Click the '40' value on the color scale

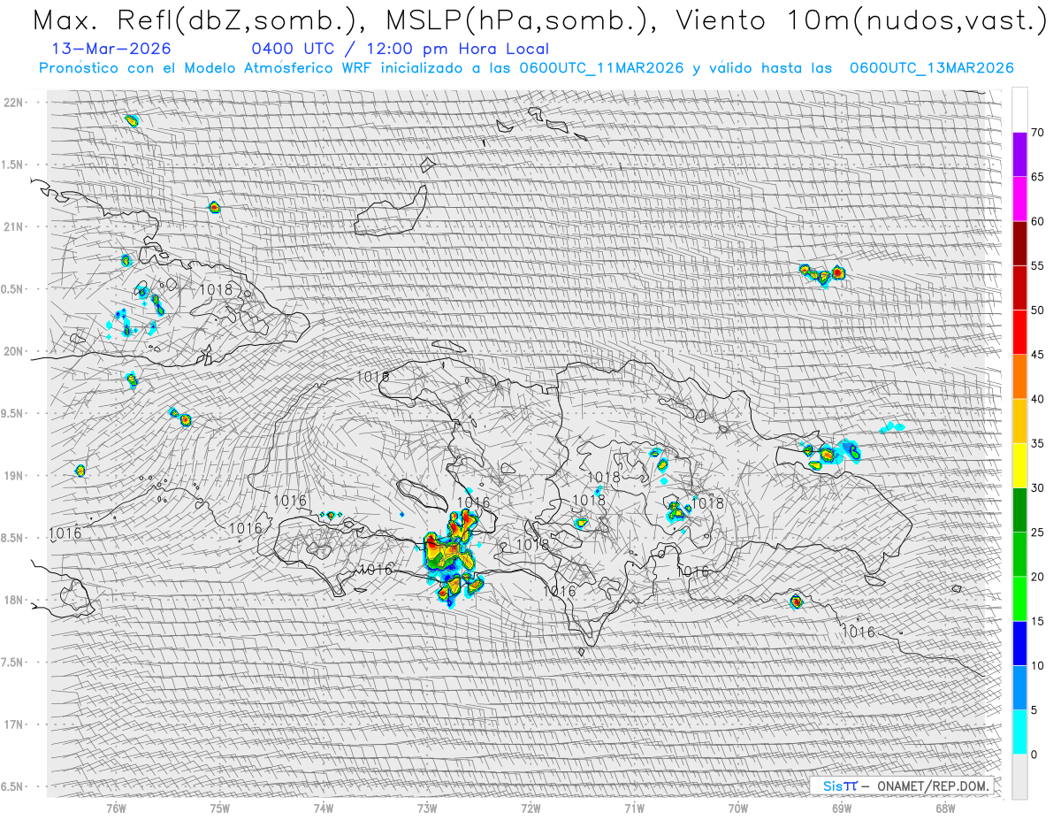[x=1038, y=399]
